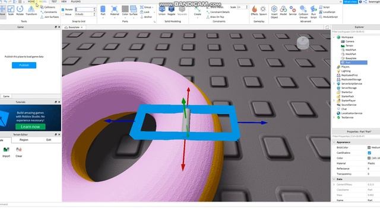Select the Scale tool
Viewport: 380px width, 213px height.
(11, 11)
